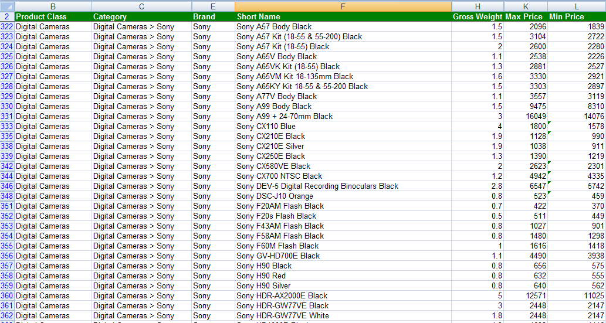This screenshot has width=606, height=323.
Task: Click the Product Class header cell
Action: coord(53,16)
